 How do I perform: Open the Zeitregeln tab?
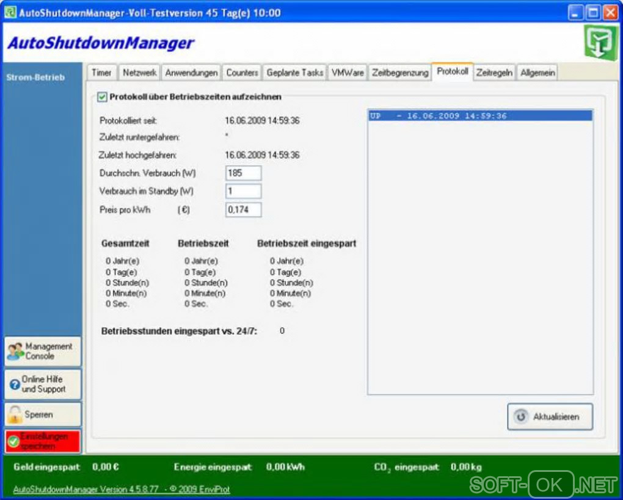pos(494,73)
